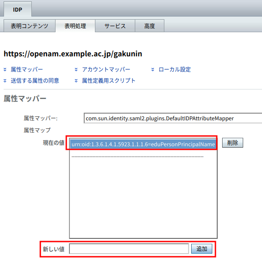The image size is (262, 263).
Task: Click the chevron icon beside 属性マッパー link
Action: tap(5, 69)
